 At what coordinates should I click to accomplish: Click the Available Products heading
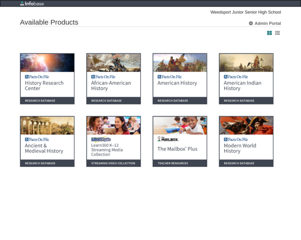49,22
